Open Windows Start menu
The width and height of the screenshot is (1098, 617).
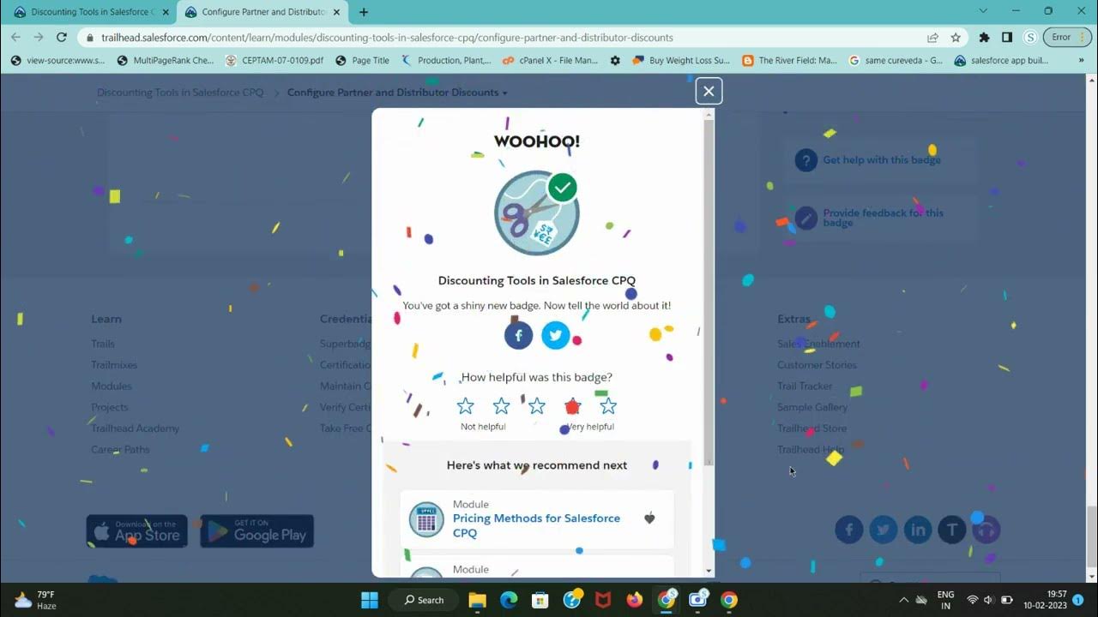coord(370,600)
